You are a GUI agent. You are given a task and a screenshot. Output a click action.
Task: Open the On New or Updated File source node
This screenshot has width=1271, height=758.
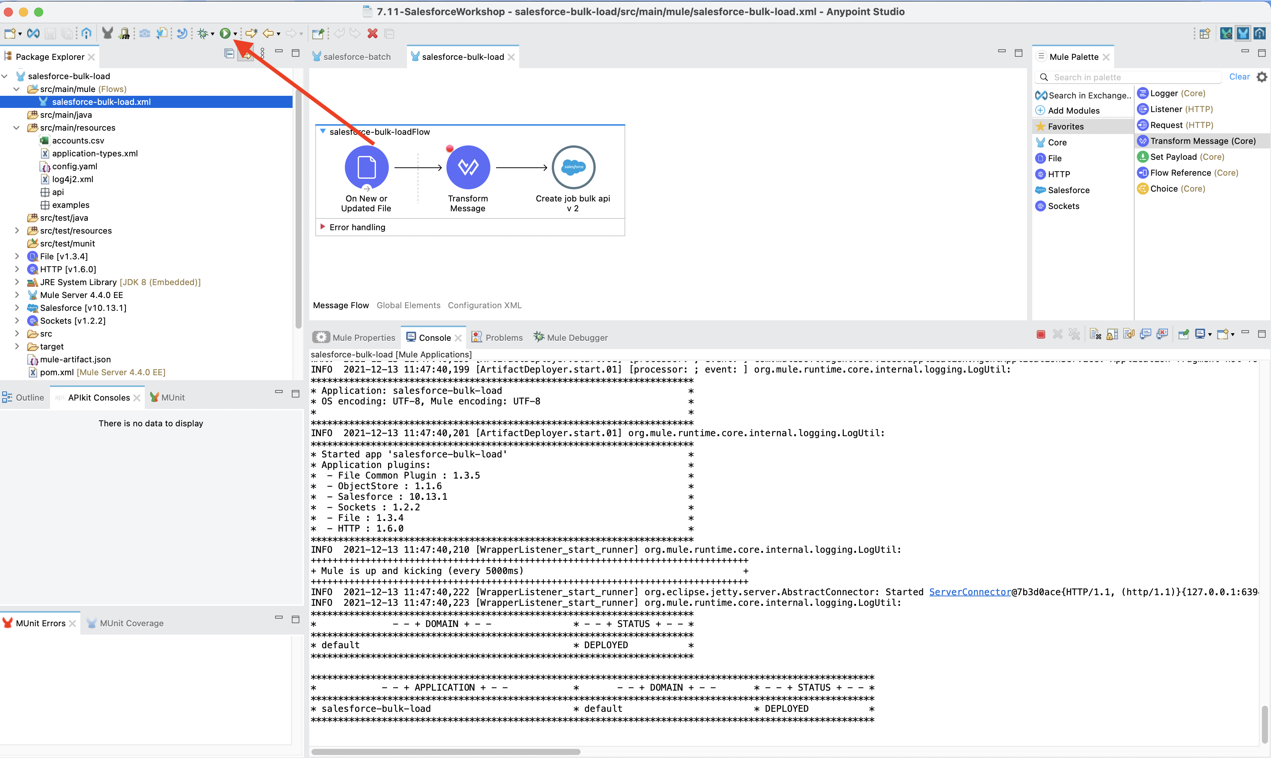coord(366,167)
